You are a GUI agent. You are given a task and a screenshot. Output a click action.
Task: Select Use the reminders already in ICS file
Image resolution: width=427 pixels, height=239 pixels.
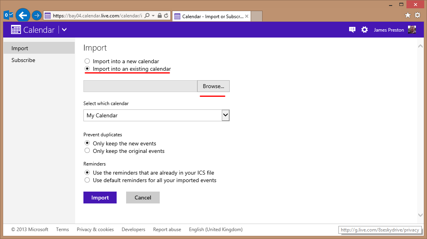click(x=87, y=172)
